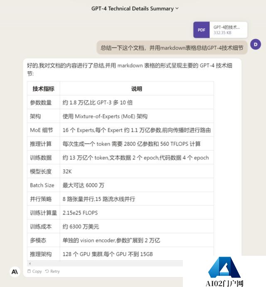Viewport: 266px width, 287px height.
Task: Click the horizontal scrollbar left arrow
Action: (x=30, y=264)
